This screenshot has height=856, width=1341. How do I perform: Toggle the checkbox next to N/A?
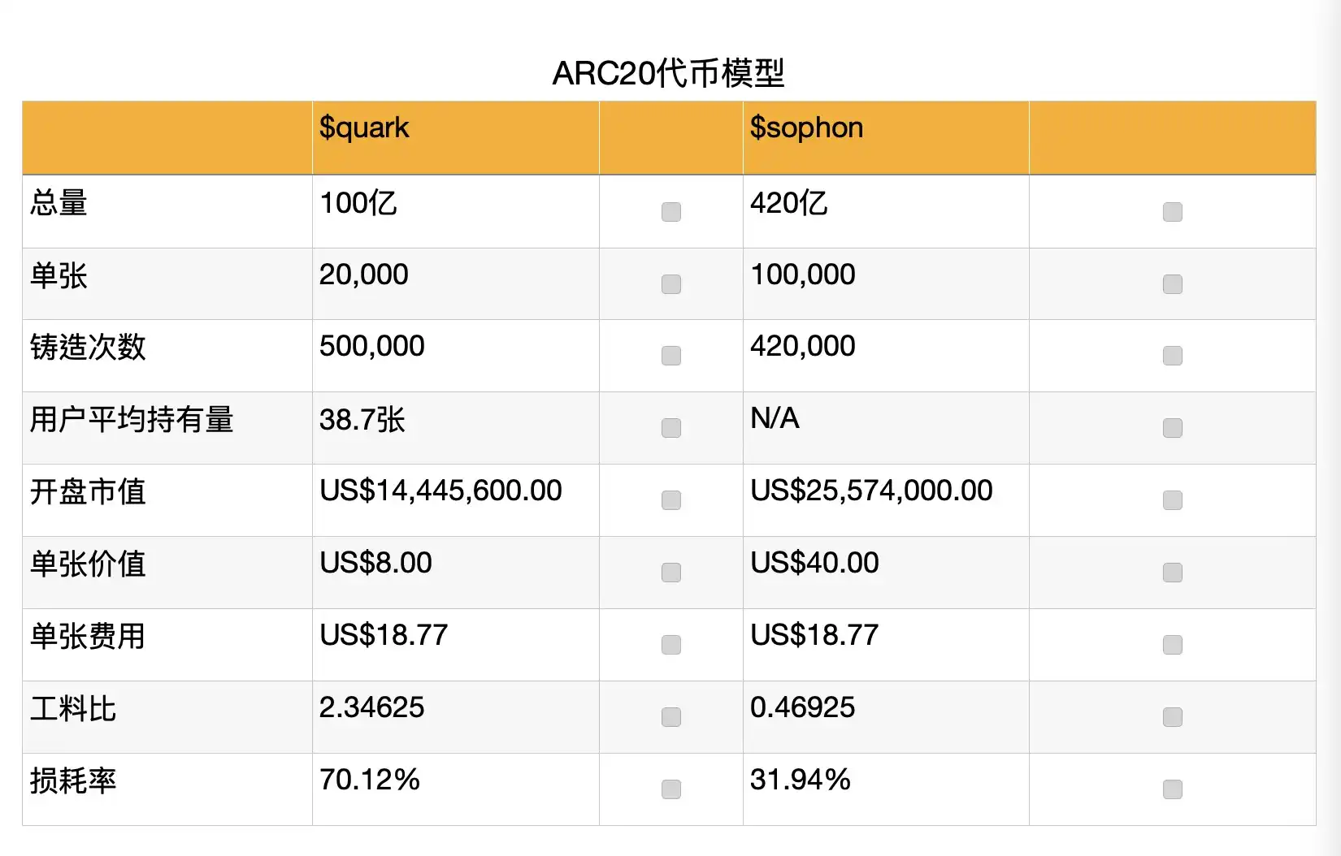coord(1172,428)
